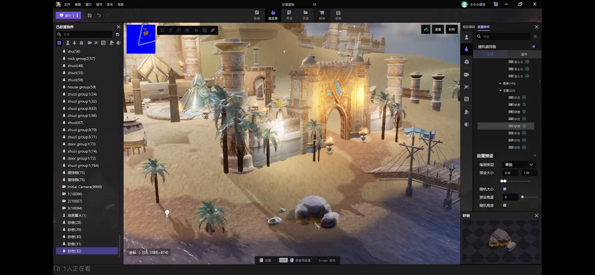Adjust the 预设角度 slider handle
The height and width of the screenshot is (275, 595).
tap(522, 197)
